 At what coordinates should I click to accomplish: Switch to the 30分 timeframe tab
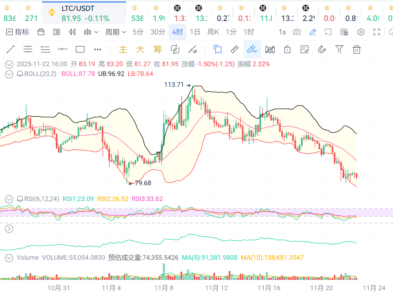click(x=158, y=32)
